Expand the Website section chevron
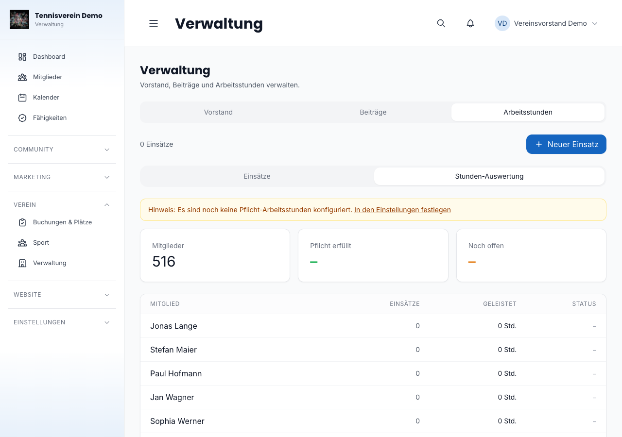 pos(107,295)
